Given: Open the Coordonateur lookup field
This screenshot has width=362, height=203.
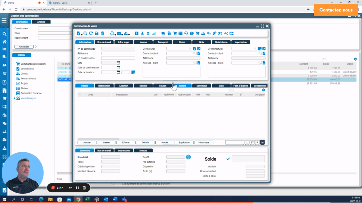Looking at the screenshot, I should click(55, 28).
